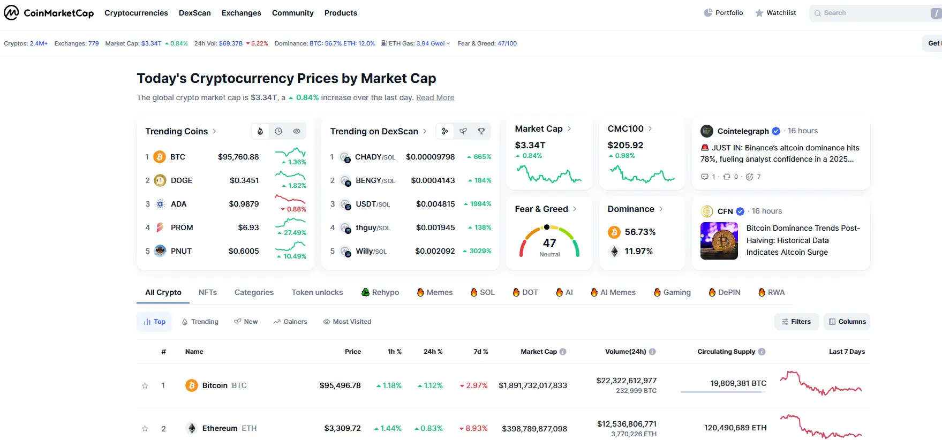Click the Fear & Greed gauge
The width and height of the screenshot is (942, 440).
pos(549,241)
